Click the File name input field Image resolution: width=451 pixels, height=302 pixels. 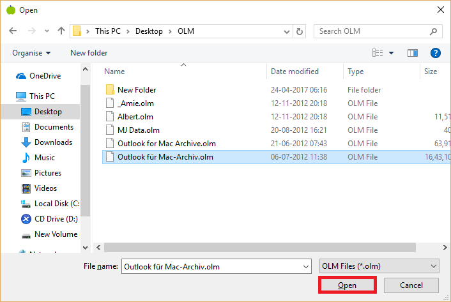tap(217, 266)
